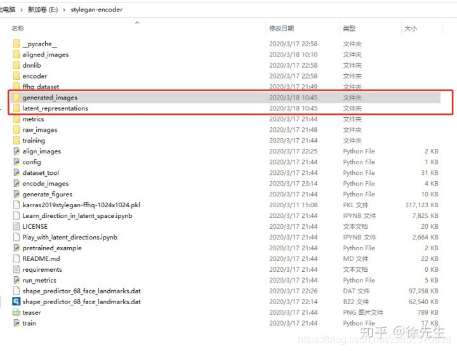Toggle sort arrow above the name column
Image resolution: width=457 pixels, height=351 pixels.
pyautogui.click(x=137, y=22)
